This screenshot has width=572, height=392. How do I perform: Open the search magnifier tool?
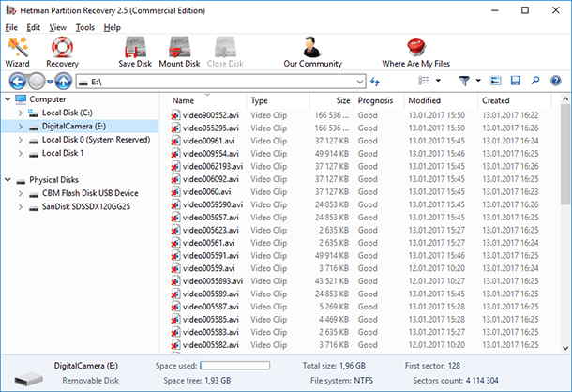(535, 81)
